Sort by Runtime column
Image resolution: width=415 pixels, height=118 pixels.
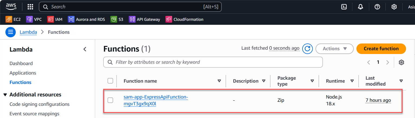pyautogui.click(x=352, y=81)
